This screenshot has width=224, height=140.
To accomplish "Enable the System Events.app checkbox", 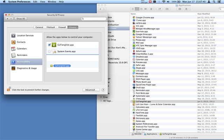I will coord(49,51).
